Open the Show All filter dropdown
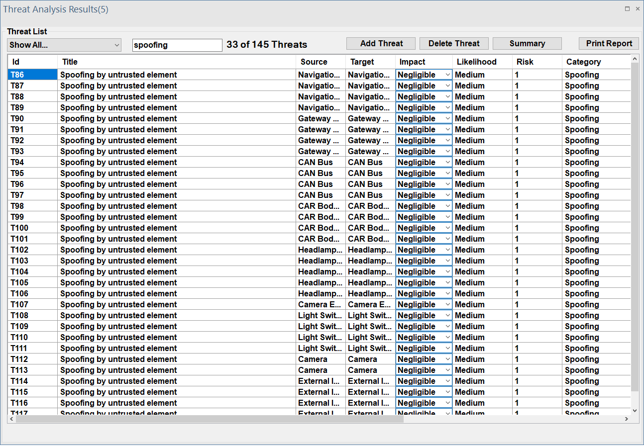Viewport: 644px width, 446px height. click(x=64, y=45)
